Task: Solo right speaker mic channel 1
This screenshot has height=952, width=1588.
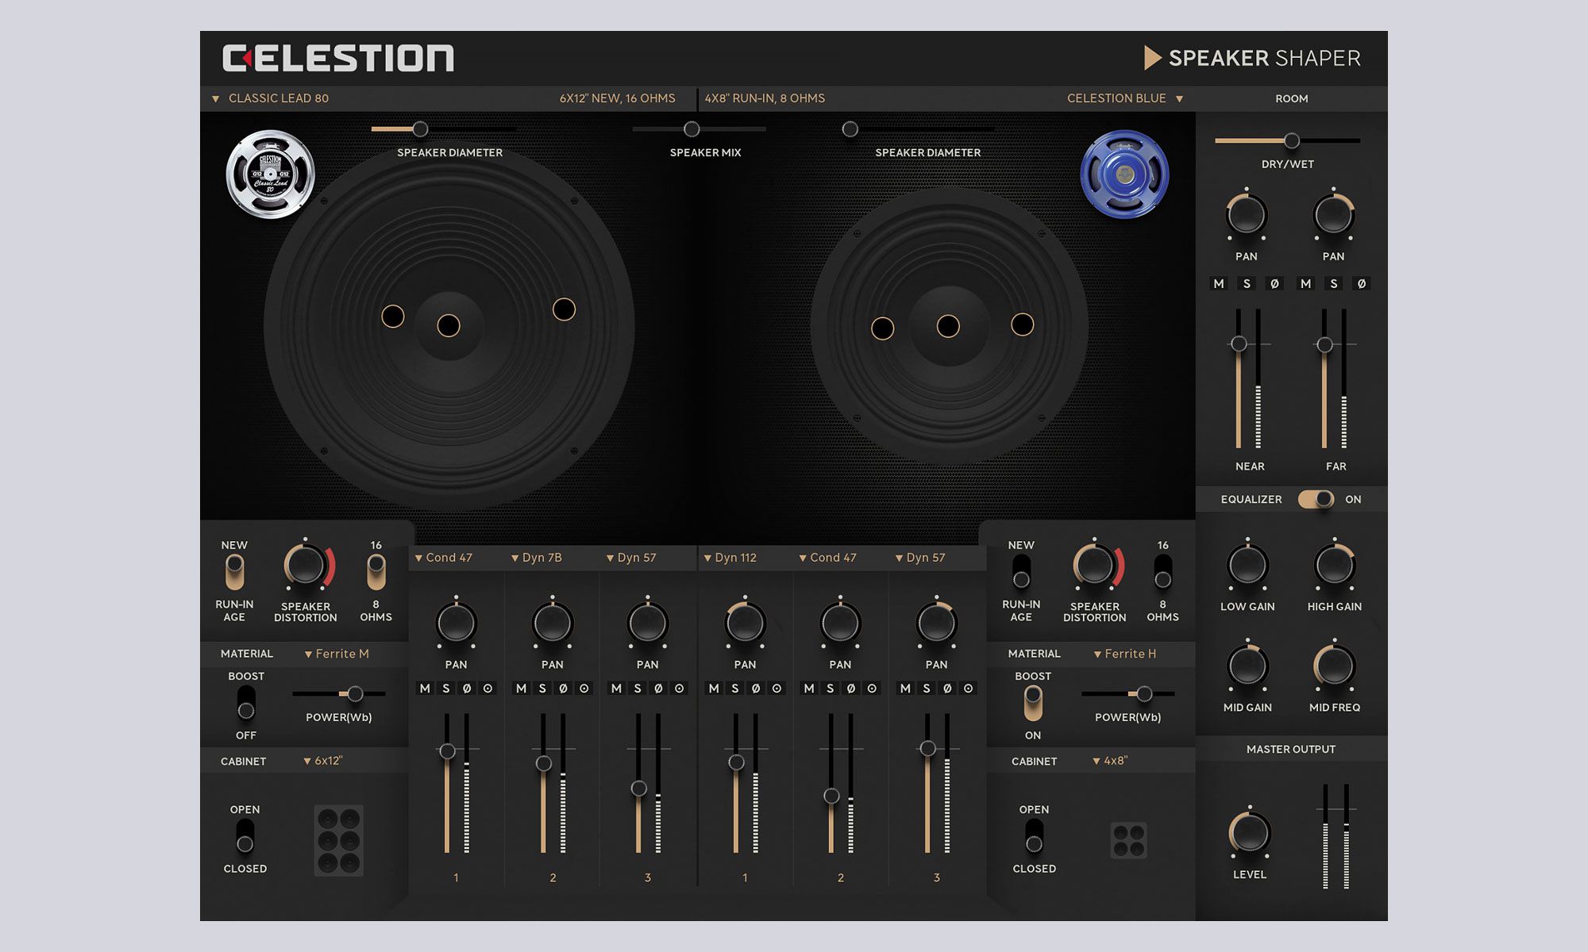Action: [x=735, y=689]
